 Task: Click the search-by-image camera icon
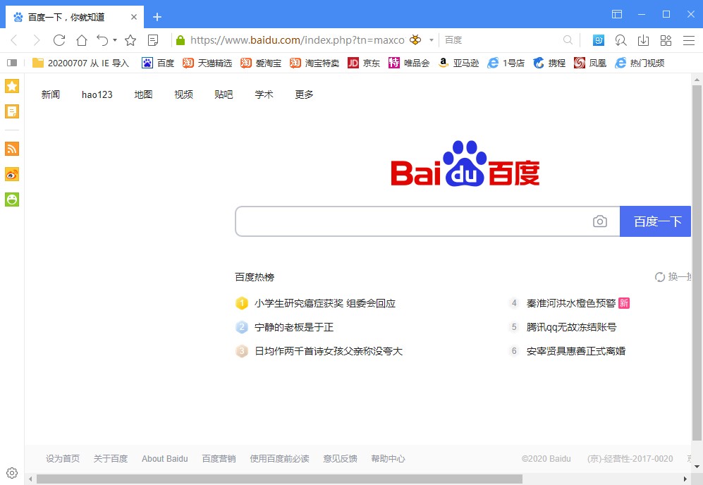(600, 221)
